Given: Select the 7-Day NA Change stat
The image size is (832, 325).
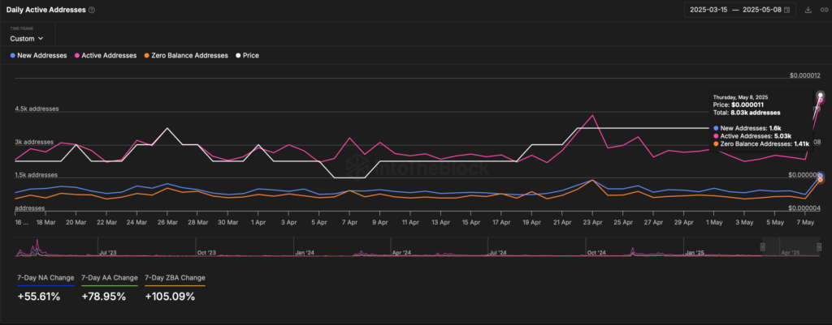Looking at the screenshot, I should click(45, 278).
